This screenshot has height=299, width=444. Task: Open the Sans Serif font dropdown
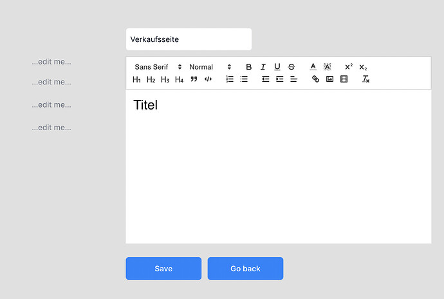tap(158, 67)
